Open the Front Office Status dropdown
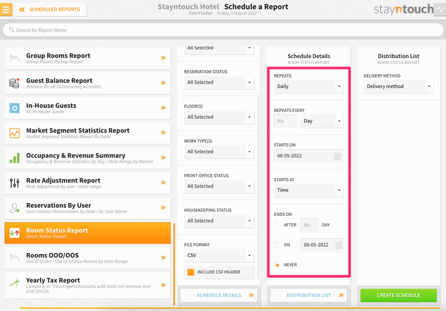Screen dimensions: 446x311 (x=219, y=186)
